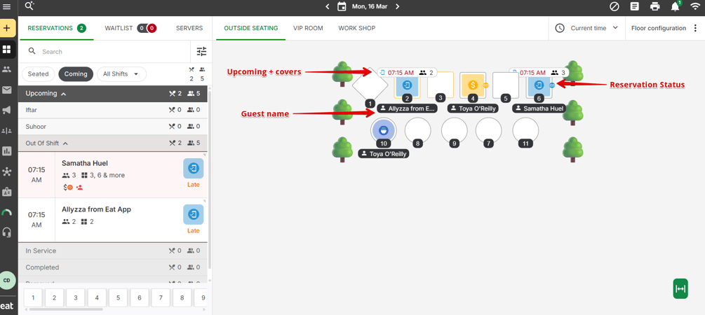Expand the In Service section
The image size is (705, 315).
113,251
